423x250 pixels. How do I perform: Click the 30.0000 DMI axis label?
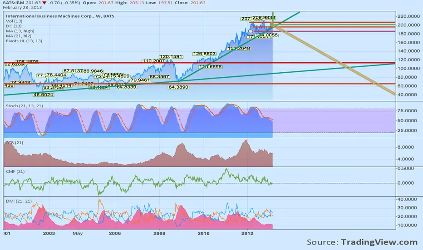407,208
